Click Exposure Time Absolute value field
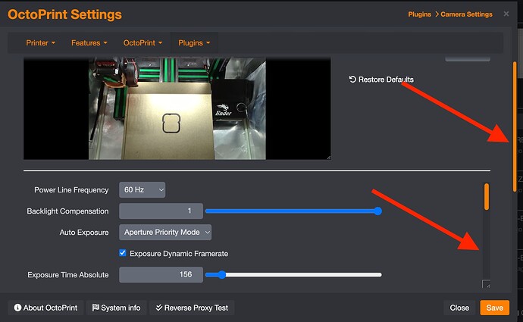 [x=161, y=275]
